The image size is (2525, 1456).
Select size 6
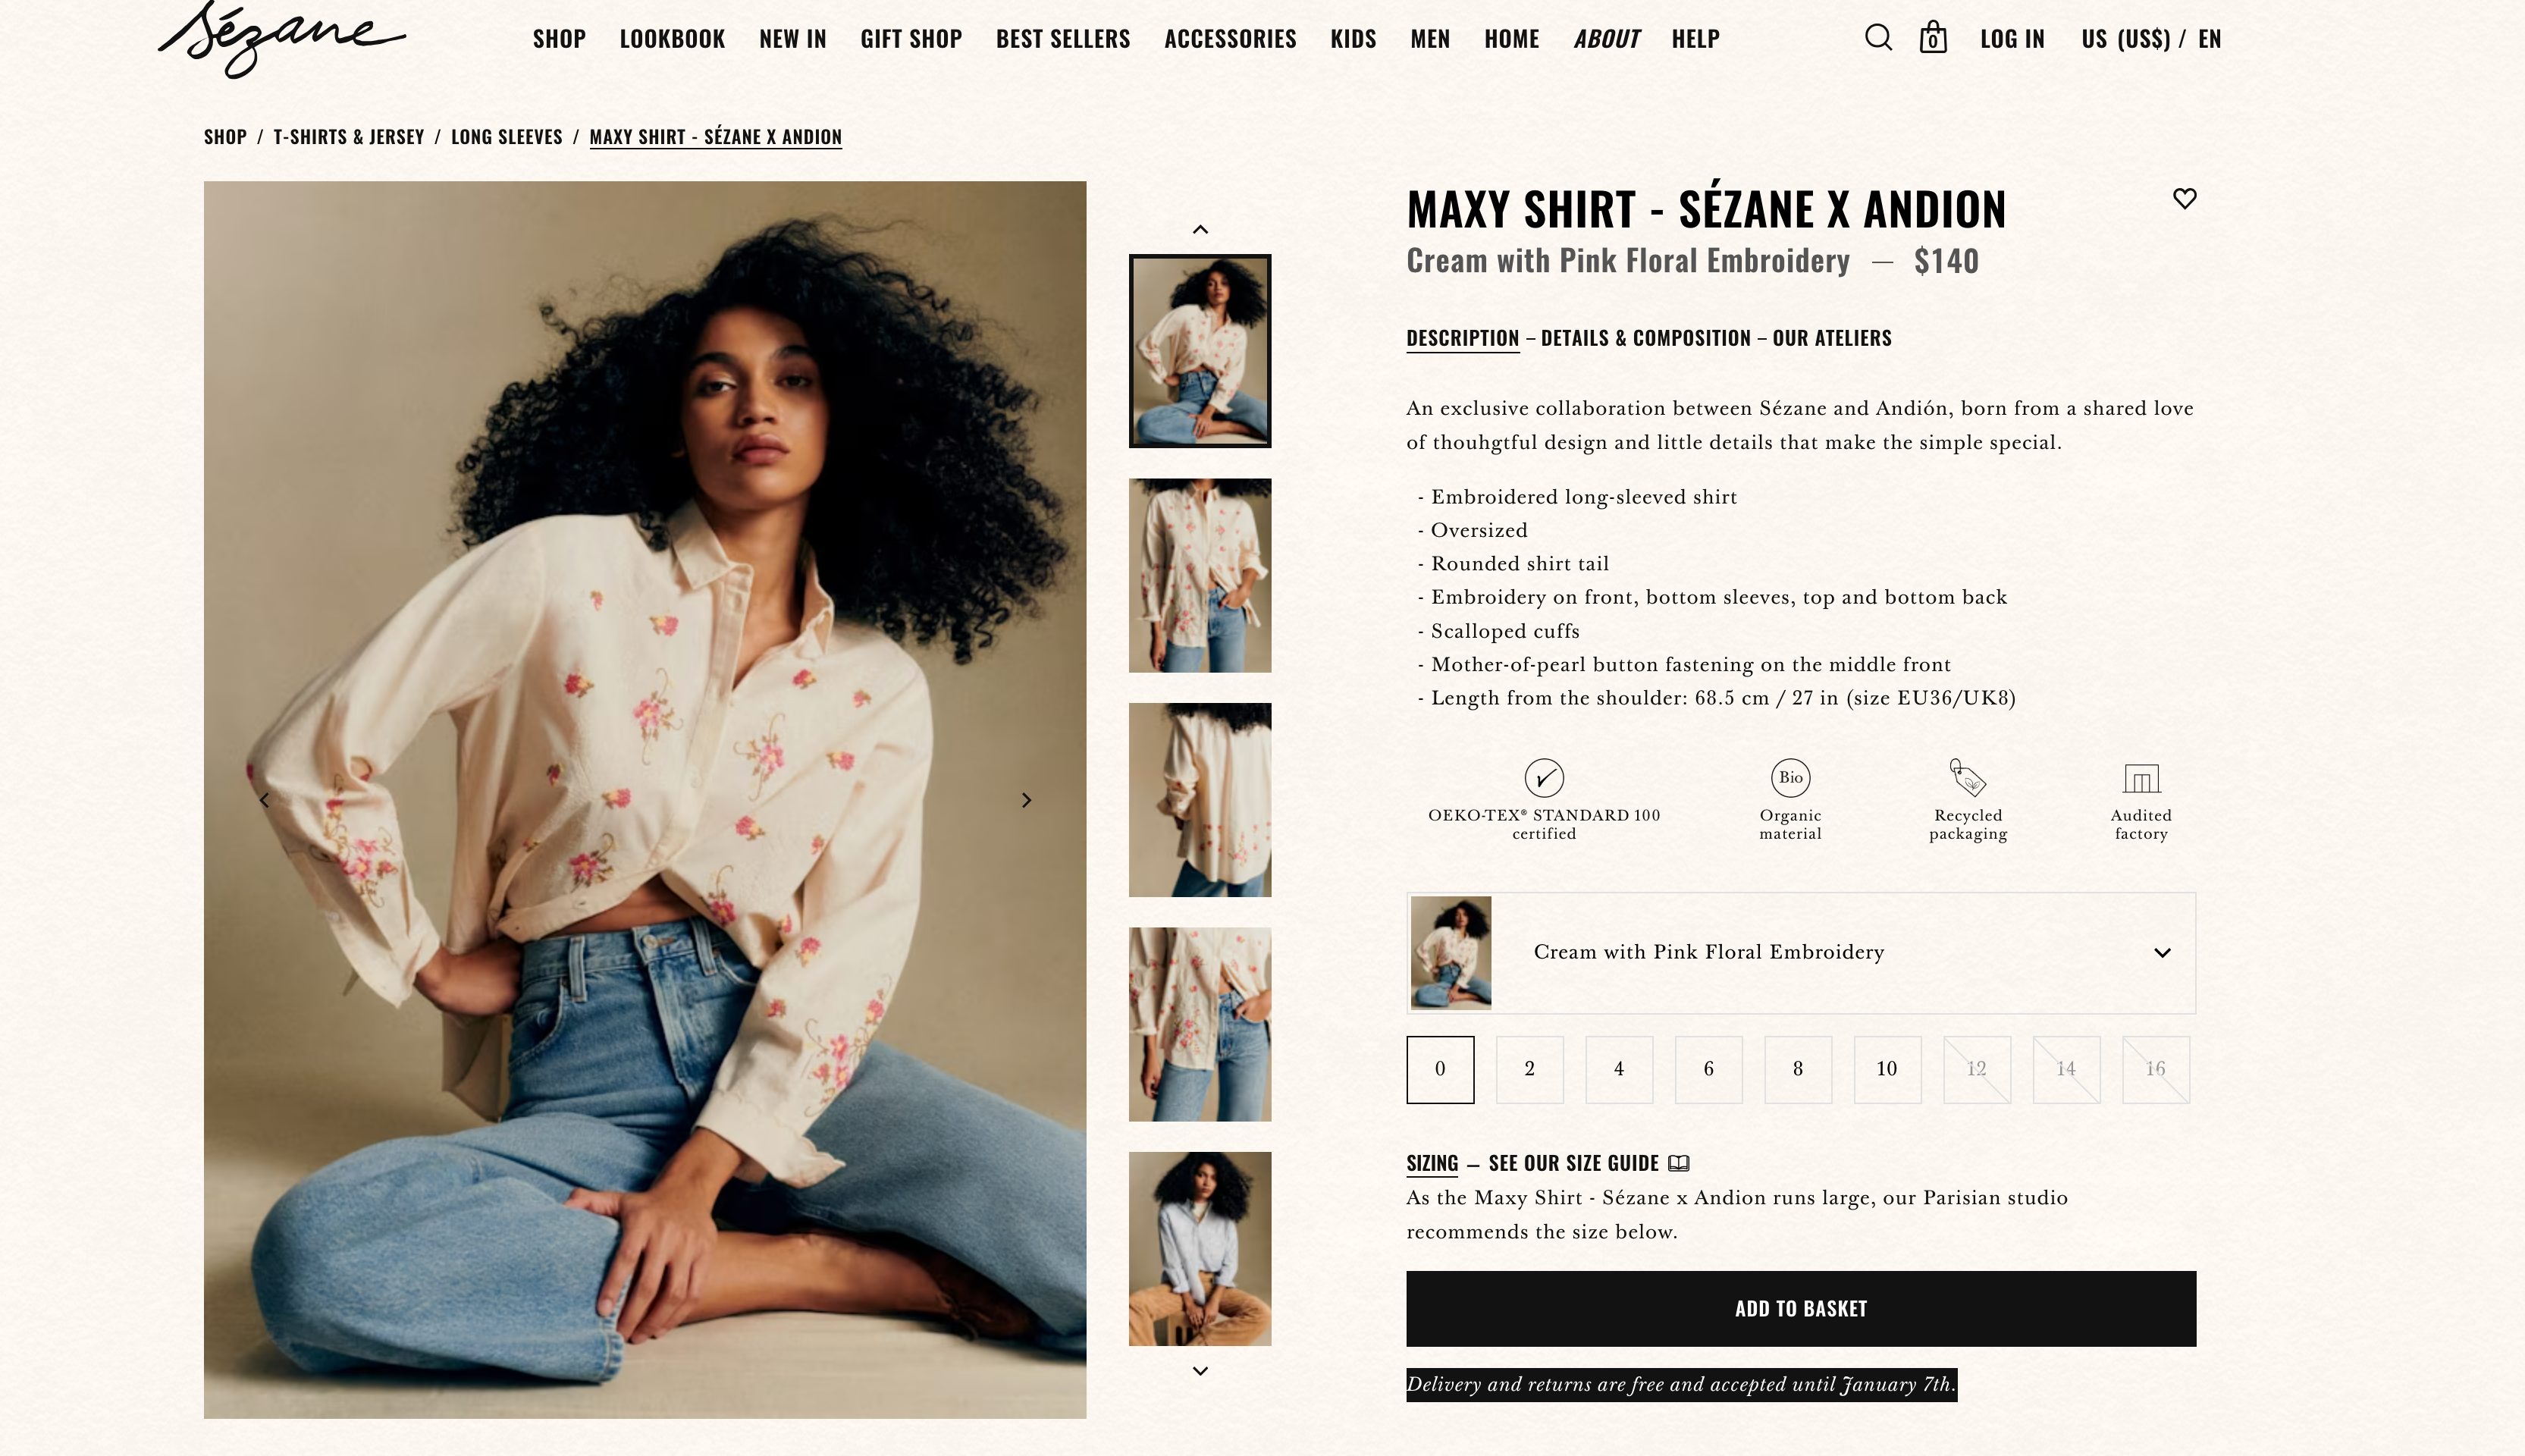[x=1708, y=1069]
